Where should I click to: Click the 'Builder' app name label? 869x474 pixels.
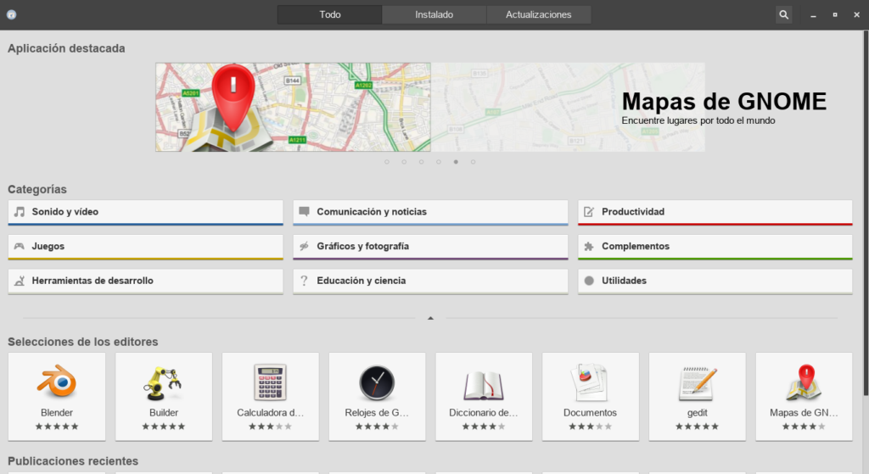pos(164,413)
